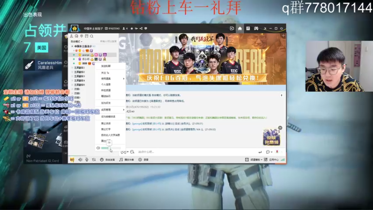The image size is (373, 210).
Task: Expand the 五黑翻车2 sub-channel
Action: (73, 72)
